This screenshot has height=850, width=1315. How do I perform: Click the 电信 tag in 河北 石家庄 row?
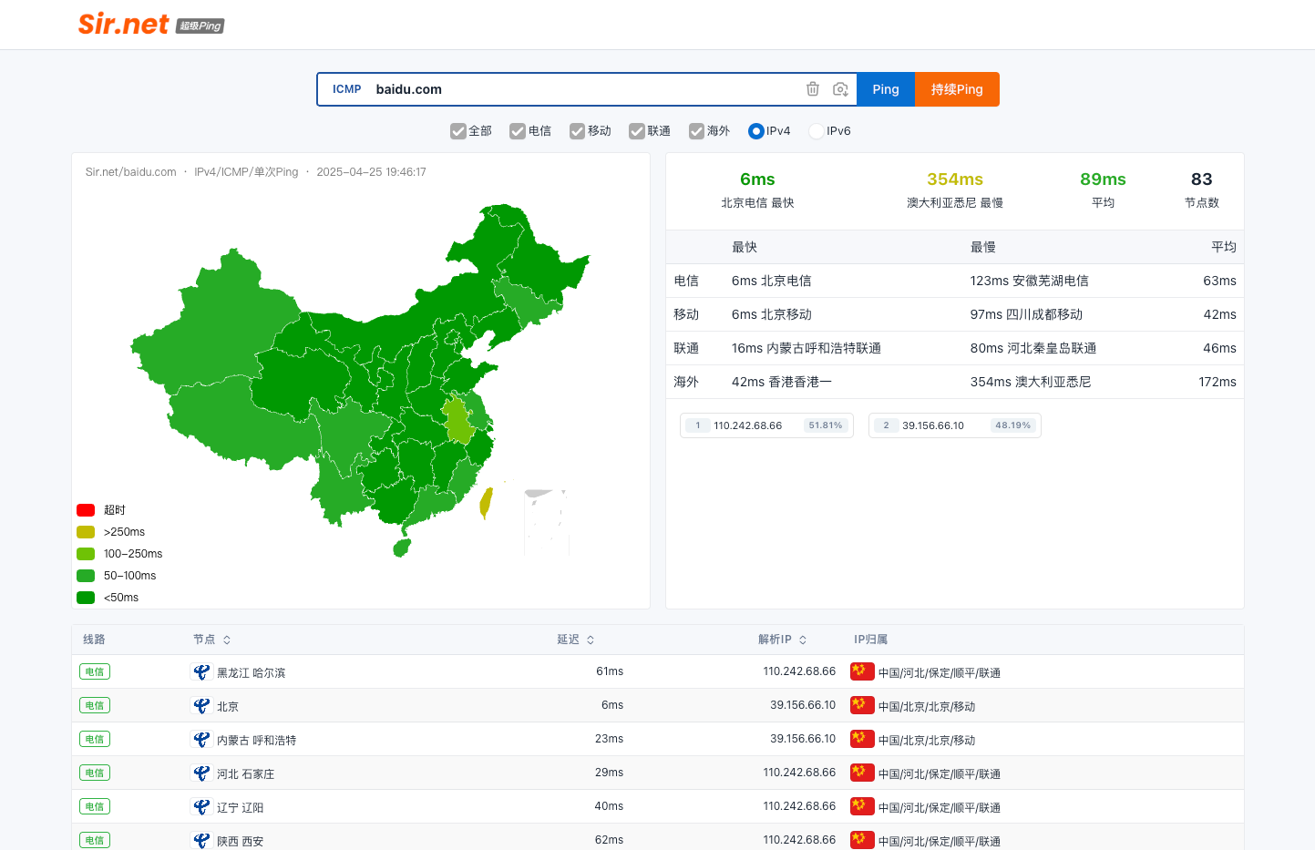point(95,773)
